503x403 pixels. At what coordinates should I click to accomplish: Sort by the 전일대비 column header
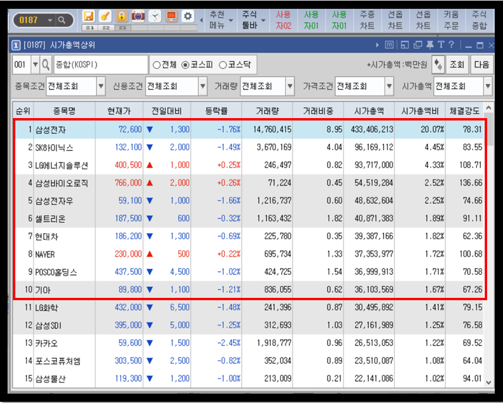click(x=167, y=111)
